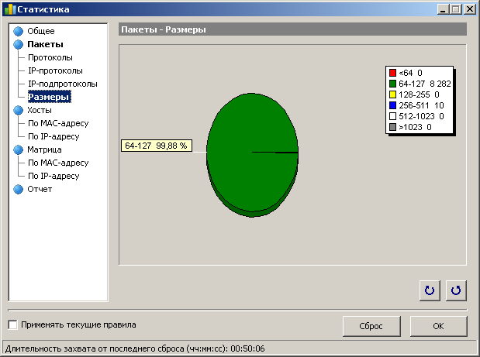Open По MAC-адресу under Хосты
The height and width of the screenshot is (357, 480).
coord(58,123)
